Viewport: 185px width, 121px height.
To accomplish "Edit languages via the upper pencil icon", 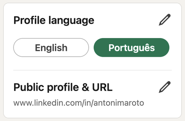I will pyautogui.click(x=165, y=20).
